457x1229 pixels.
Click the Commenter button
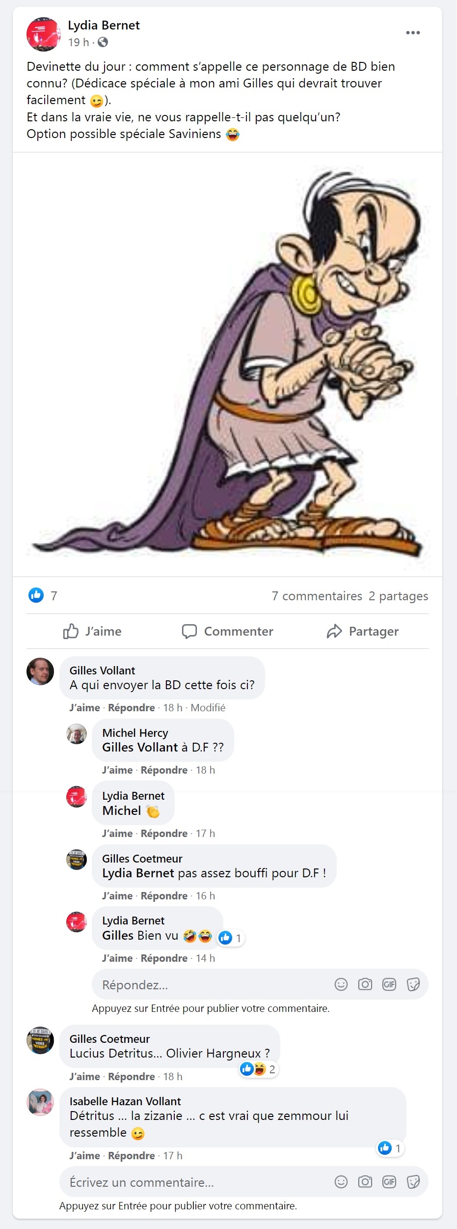tap(227, 631)
